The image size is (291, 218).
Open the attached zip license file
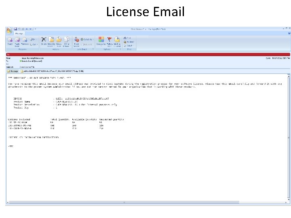(x=52, y=71)
